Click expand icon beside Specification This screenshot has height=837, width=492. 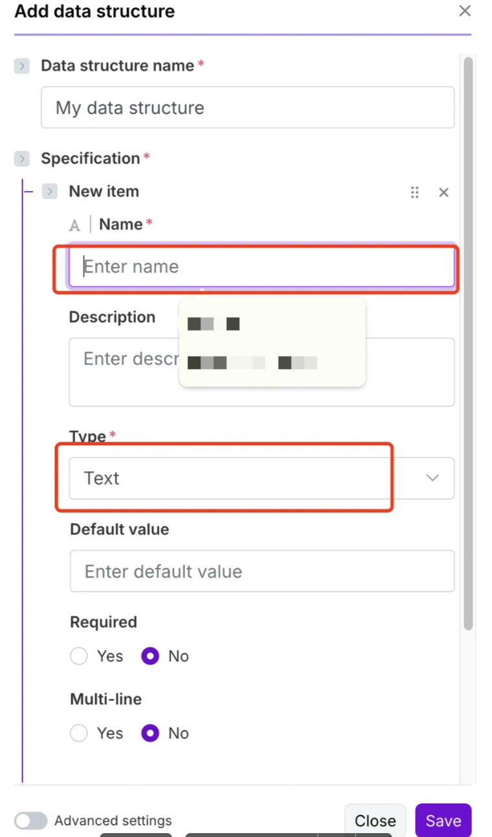[22, 159]
